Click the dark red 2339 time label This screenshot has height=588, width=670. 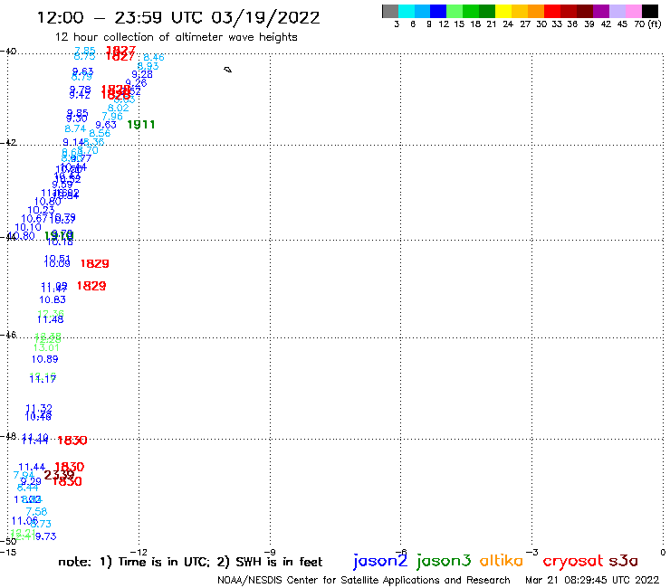tap(59, 474)
